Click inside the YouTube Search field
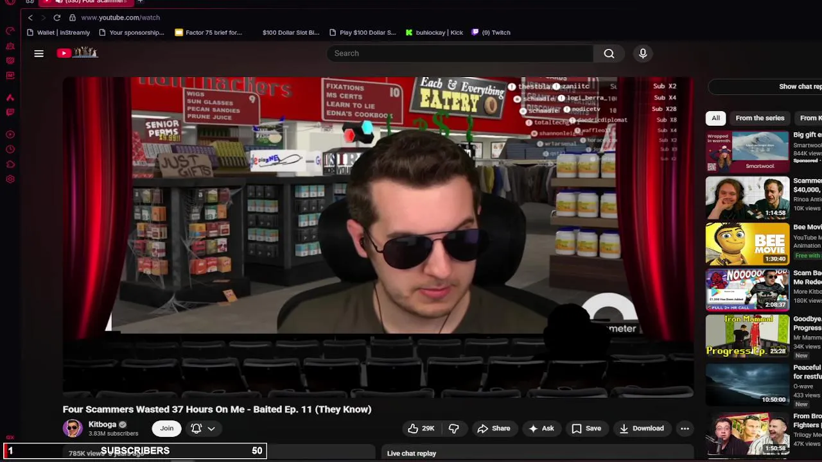The image size is (822, 462). click(459, 53)
